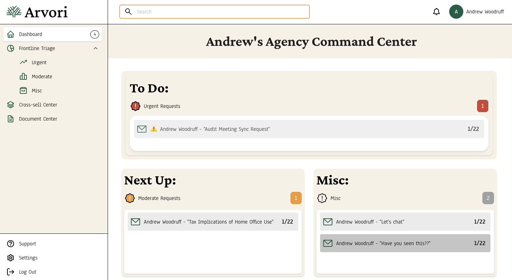Open the Moderate triage submenu item
Image resolution: width=512 pixels, height=280 pixels.
[x=42, y=77]
